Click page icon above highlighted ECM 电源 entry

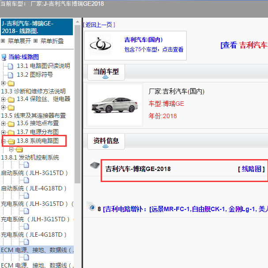click(26, 242)
